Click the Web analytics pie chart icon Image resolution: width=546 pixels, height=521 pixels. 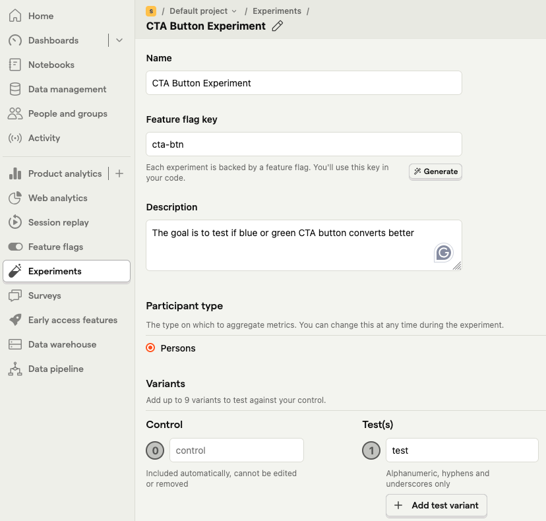[x=15, y=198]
